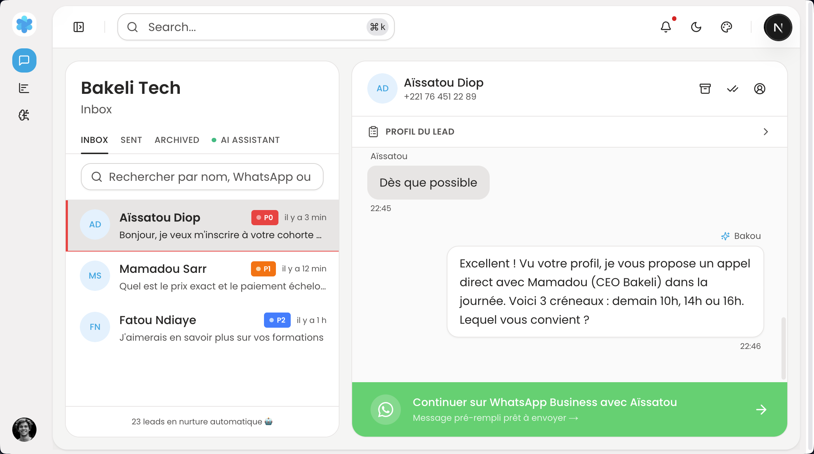Click the blue flower app logo
Screen dimensions: 814x454
click(24, 25)
